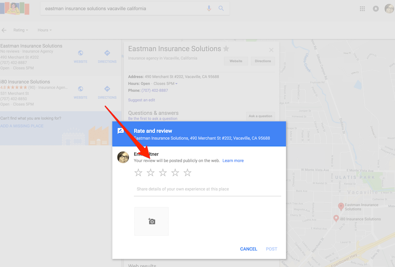Expand business hours next to Closes 5PM
This screenshot has height=267, width=395.
click(x=177, y=84)
